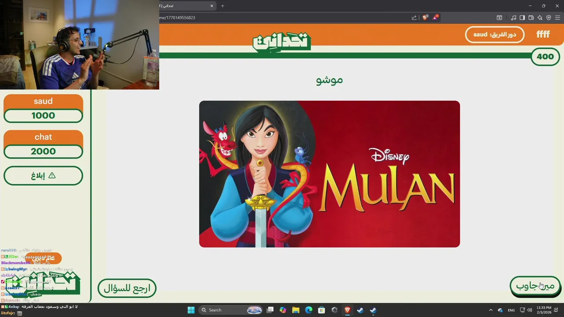
Task: Open the Brave Wallet icon
Action: (x=531, y=18)
